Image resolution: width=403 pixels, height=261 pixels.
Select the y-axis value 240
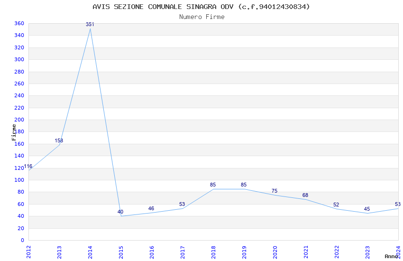[19, 95]
